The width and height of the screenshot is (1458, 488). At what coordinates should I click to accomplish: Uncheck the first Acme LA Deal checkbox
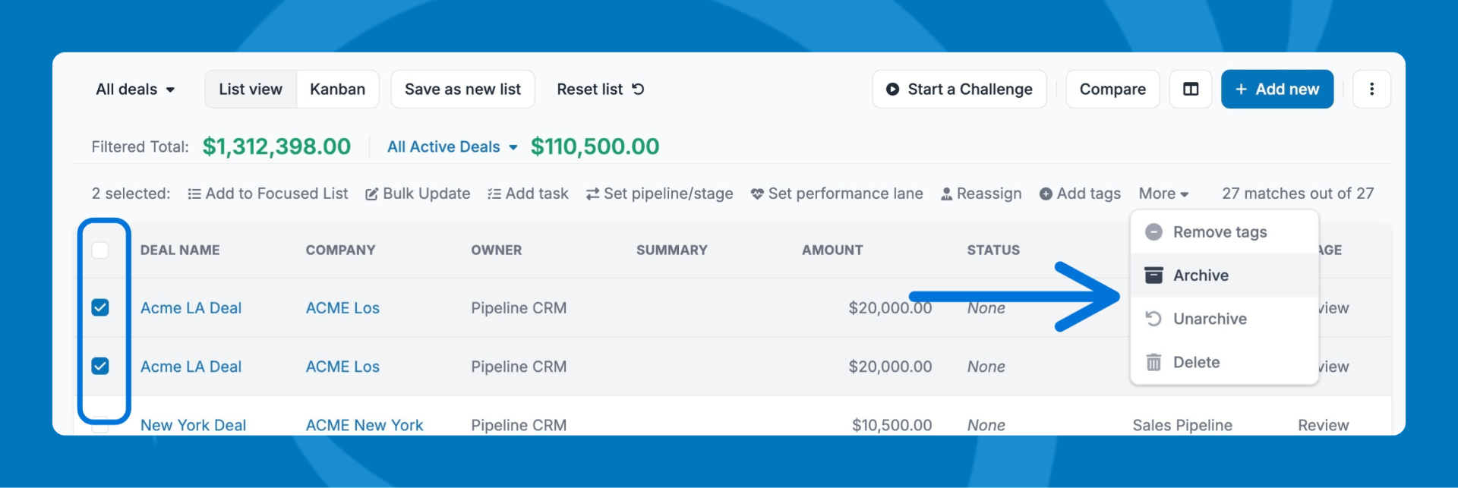click(100, 307)
